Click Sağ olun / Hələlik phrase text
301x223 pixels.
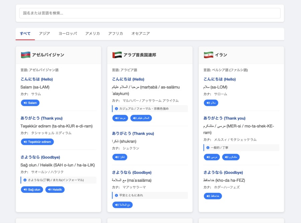[x=58, y=165]
